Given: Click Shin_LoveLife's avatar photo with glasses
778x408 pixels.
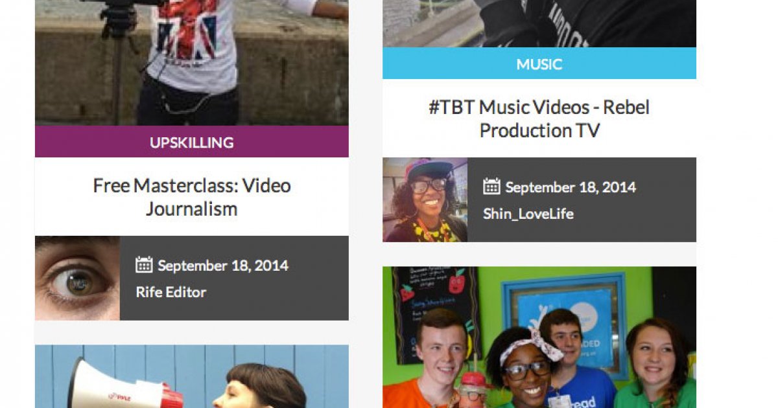Looking at the screenshot, I should (x=425, y=199).
